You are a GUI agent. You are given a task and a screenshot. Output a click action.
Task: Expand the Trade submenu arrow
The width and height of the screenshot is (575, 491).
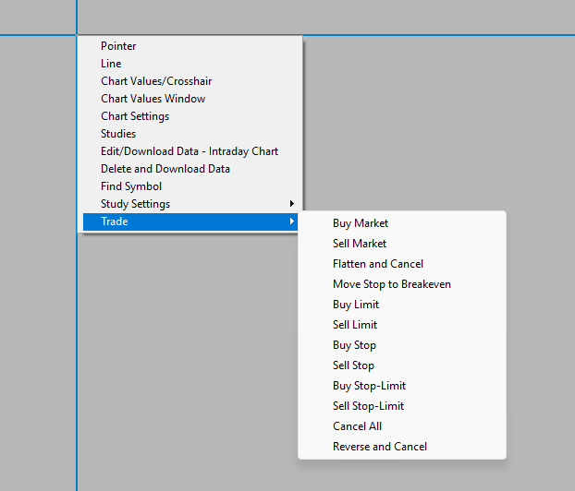coord(292,222)
